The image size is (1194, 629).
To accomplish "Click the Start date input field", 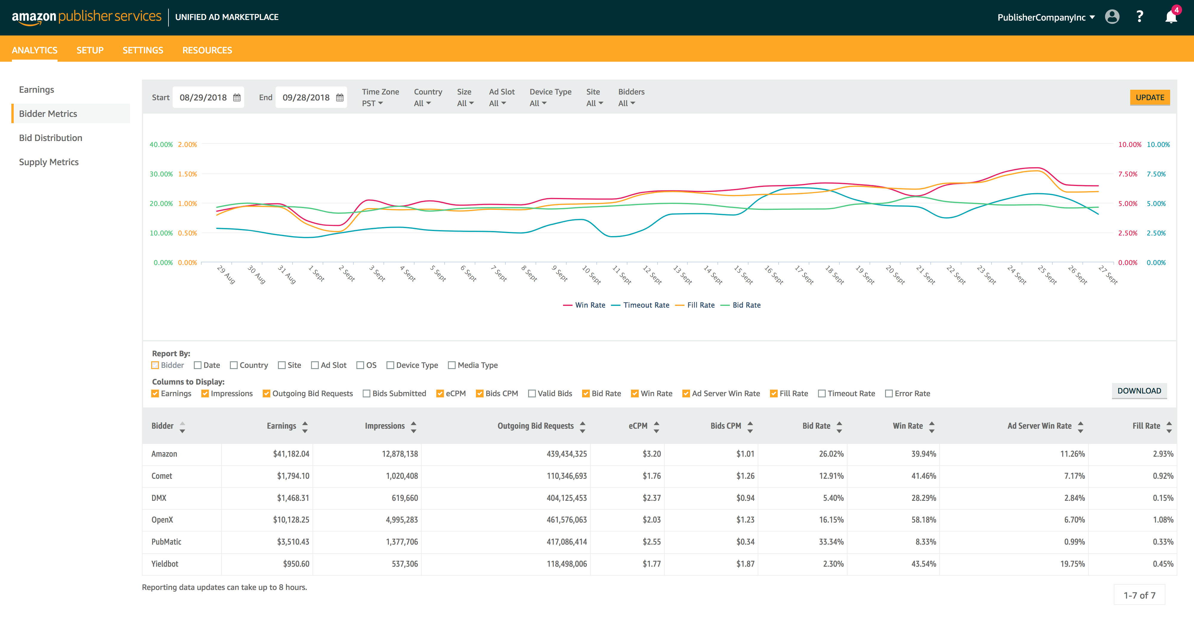I will coord(208,98).
